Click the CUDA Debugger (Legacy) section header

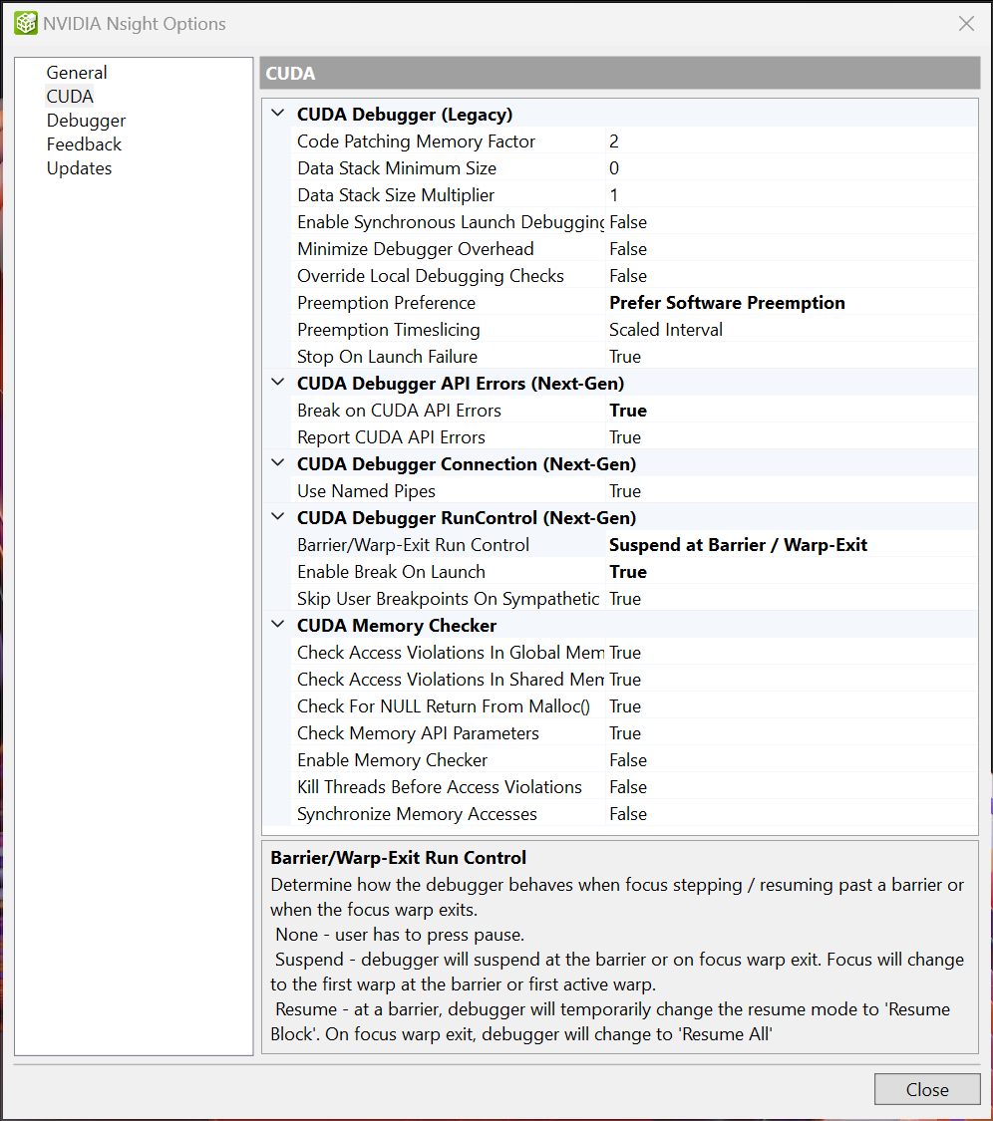pos(404,115)
